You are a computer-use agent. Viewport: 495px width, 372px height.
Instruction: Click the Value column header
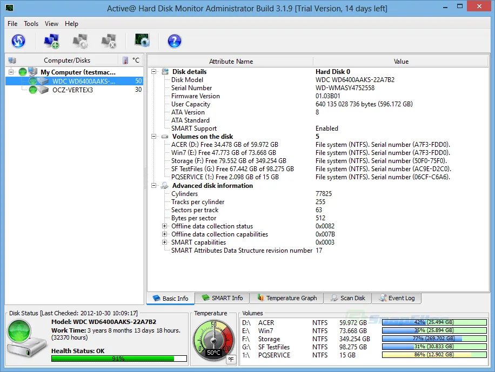click(401, 62)
